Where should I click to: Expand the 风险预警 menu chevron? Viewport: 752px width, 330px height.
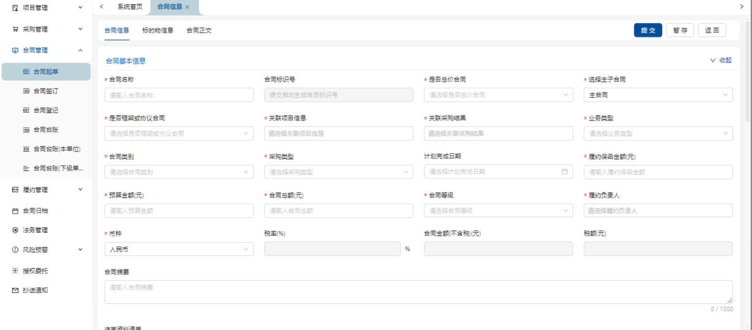pos(80,250)
